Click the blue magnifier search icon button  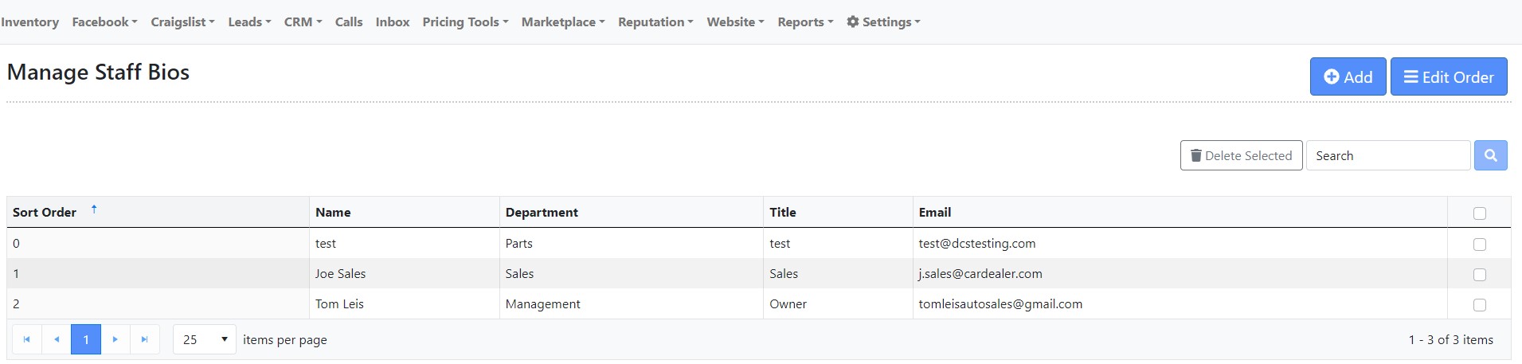[1490, 155]
